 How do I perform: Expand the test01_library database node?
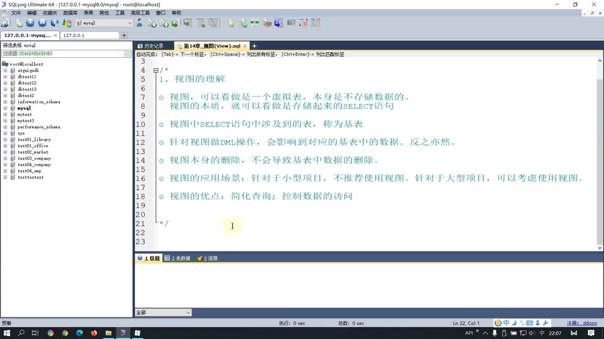pyautogui.click(x=5, y=139)
